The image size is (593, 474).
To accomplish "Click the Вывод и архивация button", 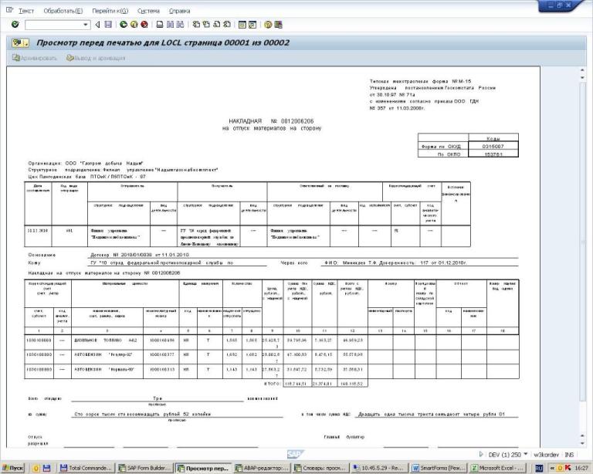I will tap(96, 58).
